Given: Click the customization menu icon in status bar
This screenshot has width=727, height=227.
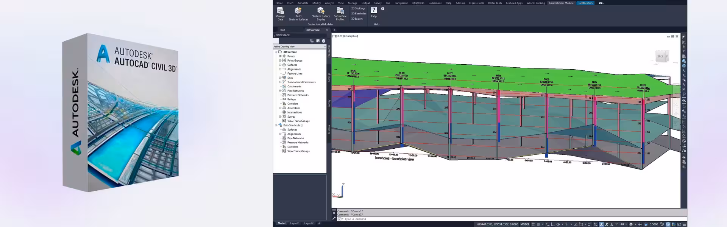Looking at the screenshot, I should (684, 224).
